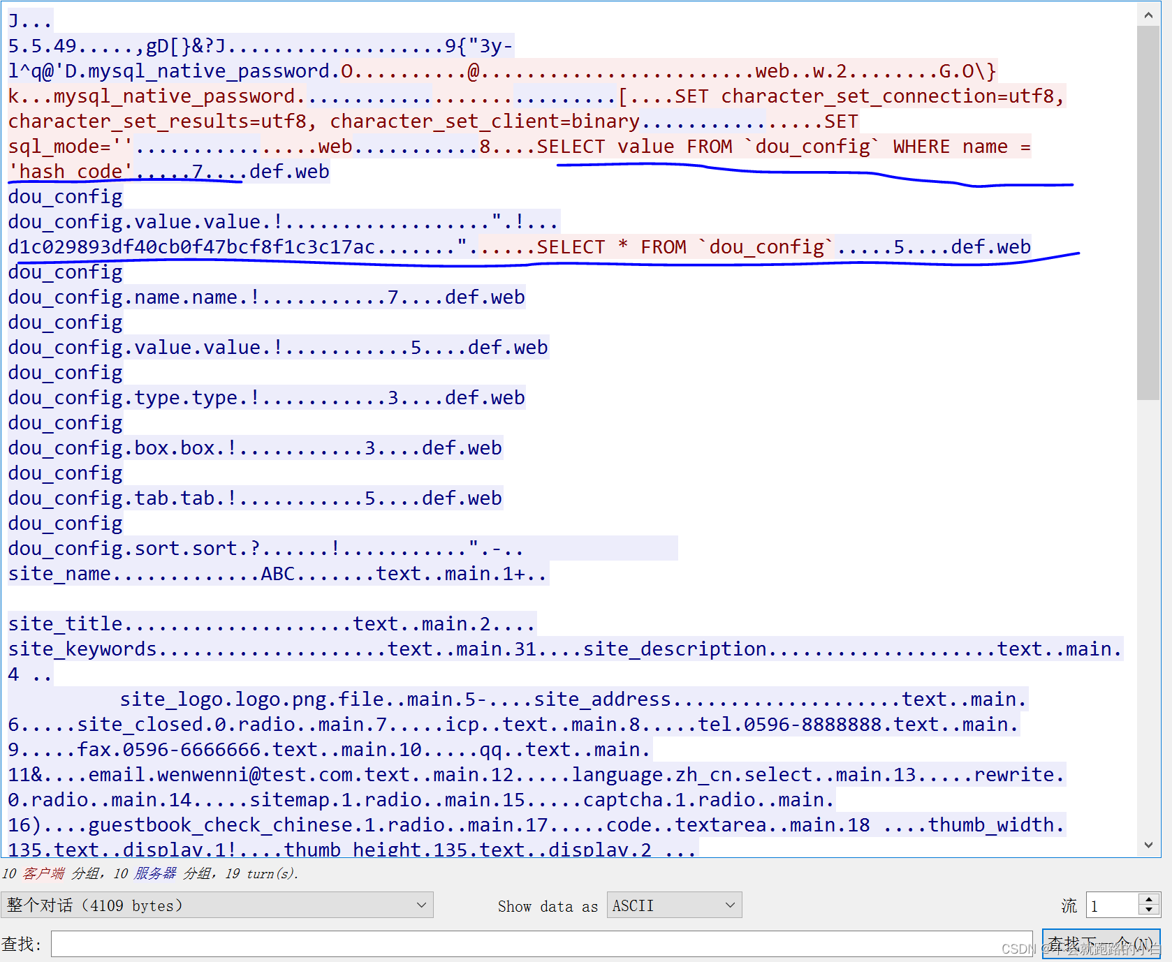This screenshot has width=1172, height=962.
Task: Click 'guestbook_check_chinese' text
Action: point(220,825)
